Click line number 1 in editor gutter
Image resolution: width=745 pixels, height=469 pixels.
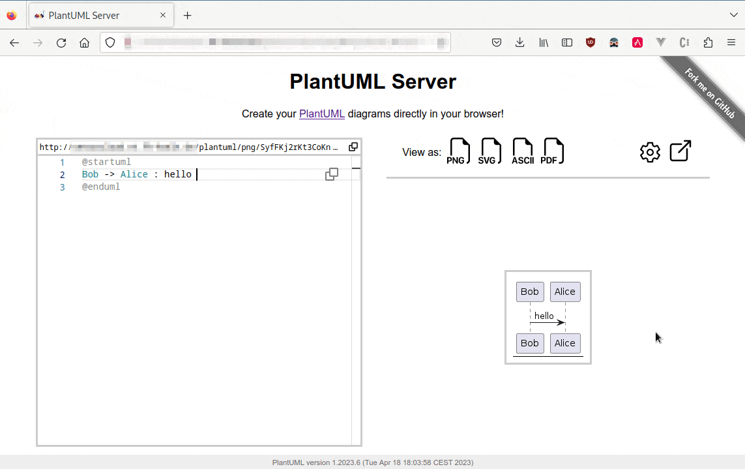(x=62, y=162)
